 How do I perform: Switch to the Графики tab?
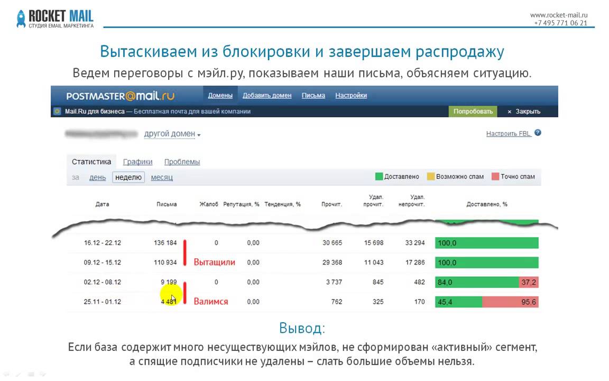(x=137, y=162)
